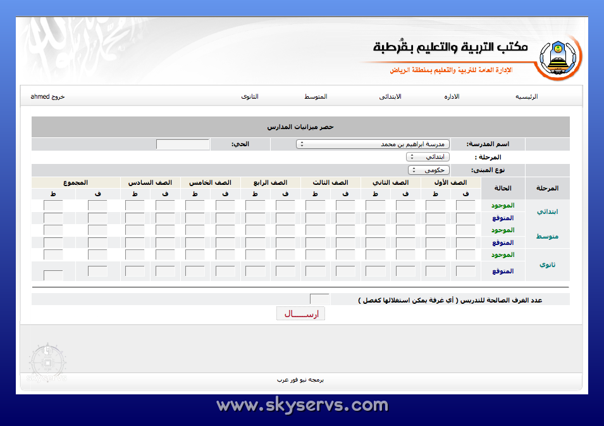Focus the number of usable classrooms field
The height and width of the screenshot is (426, 604).
click(319, 299)
